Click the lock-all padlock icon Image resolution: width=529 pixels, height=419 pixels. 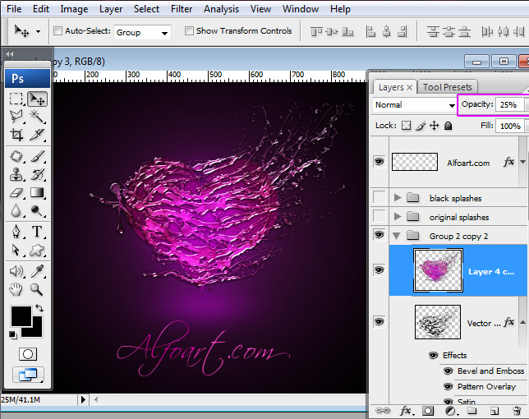[448, 126]
